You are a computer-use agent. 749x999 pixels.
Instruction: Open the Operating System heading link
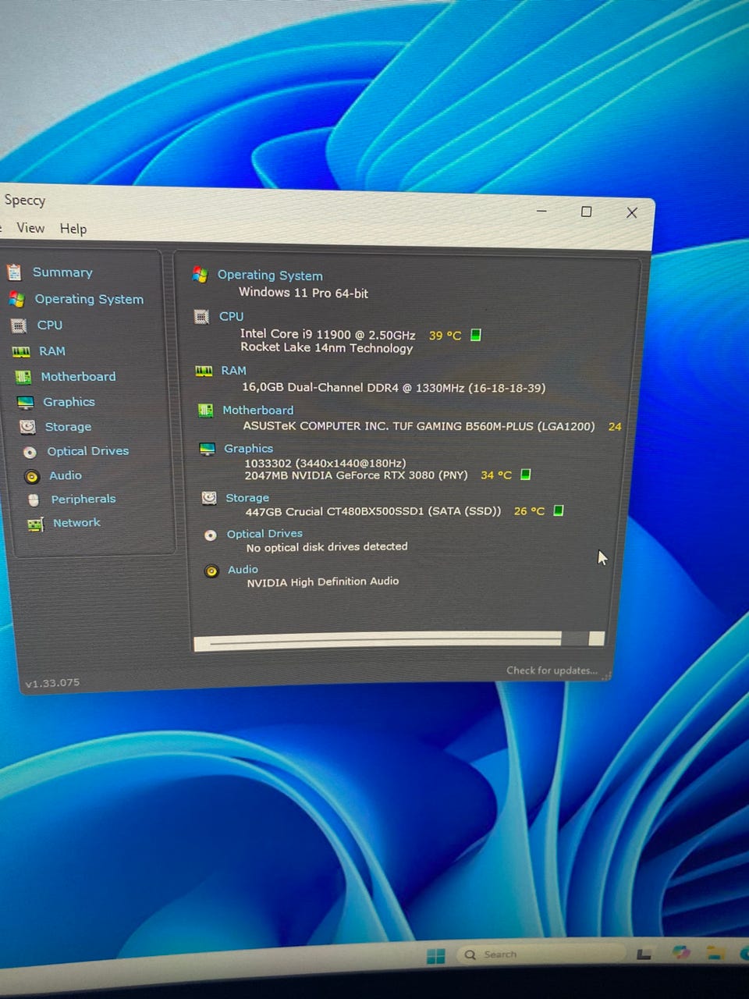click(x=269, y=276)
